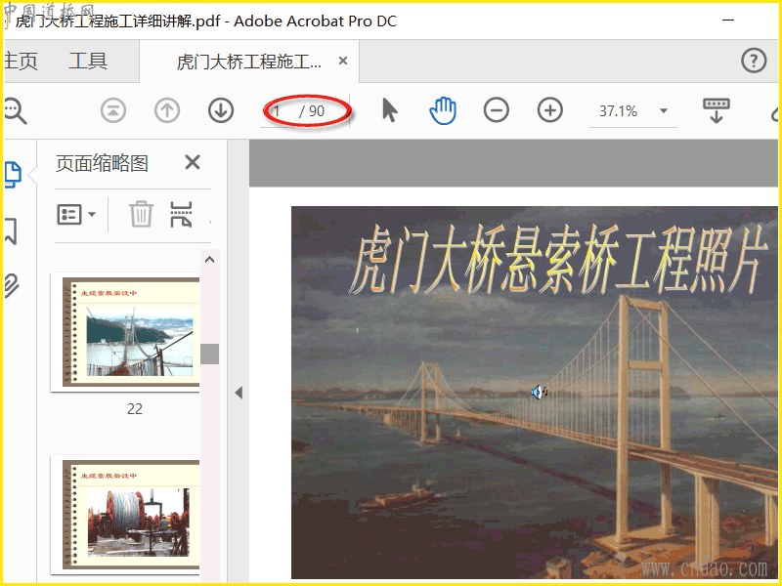Click the current page number field
This screenshot has height=586, width=782.
click(x=280, y=111)
